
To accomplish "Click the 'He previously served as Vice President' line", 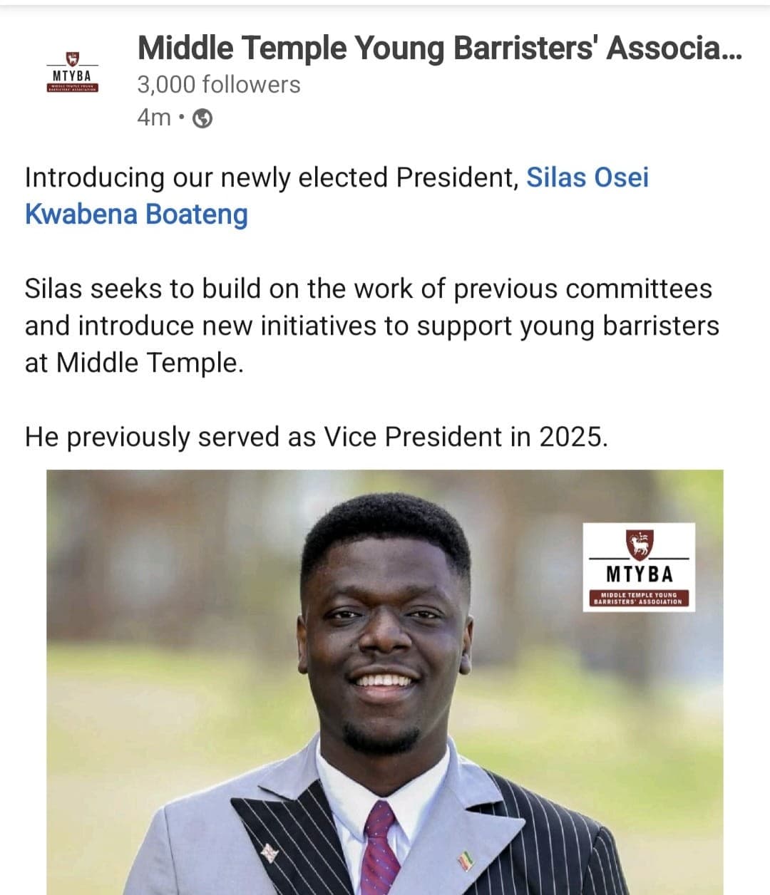I will coord(316,437).
